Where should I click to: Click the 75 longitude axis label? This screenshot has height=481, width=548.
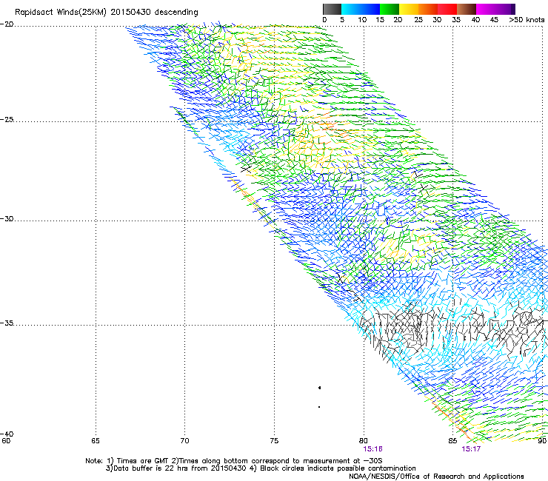pyautogui.click(x=274, y=441)
